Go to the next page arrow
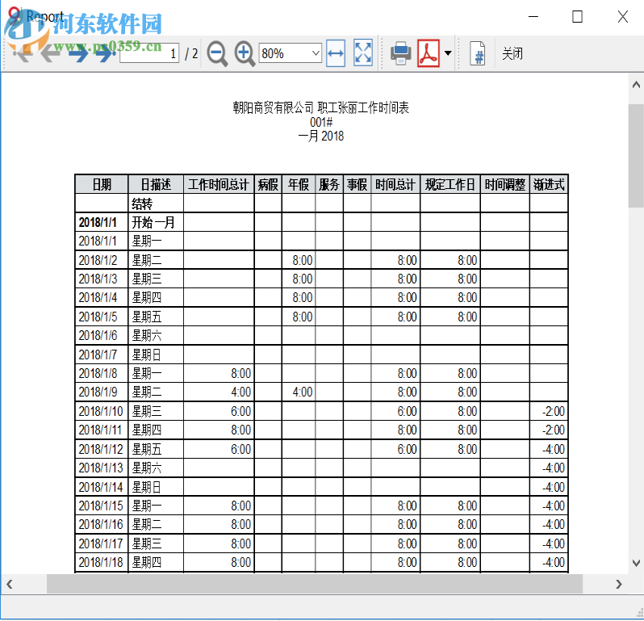This screenshot has height=621, width=644. (x=78, y=53)
